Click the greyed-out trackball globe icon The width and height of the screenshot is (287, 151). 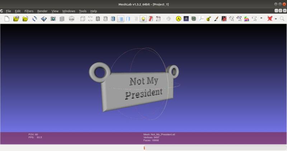click(x=169, y=19)
